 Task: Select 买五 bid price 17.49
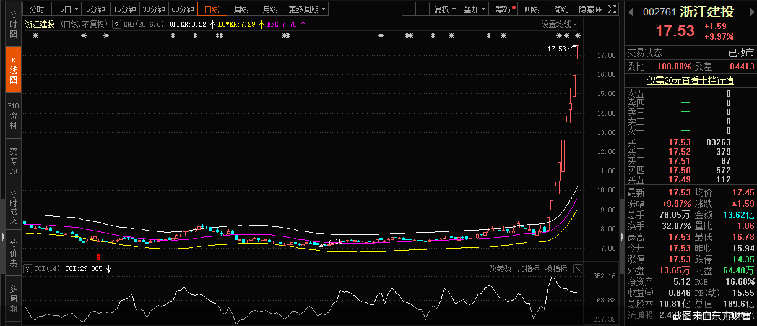coord(680,180)
